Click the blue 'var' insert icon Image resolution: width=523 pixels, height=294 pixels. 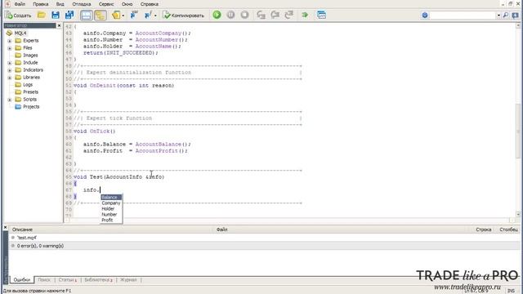[134, 15]
